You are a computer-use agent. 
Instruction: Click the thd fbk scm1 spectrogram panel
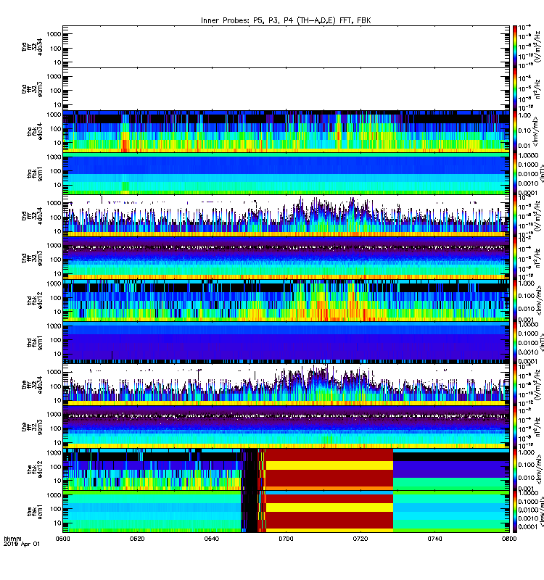point(286,343)
